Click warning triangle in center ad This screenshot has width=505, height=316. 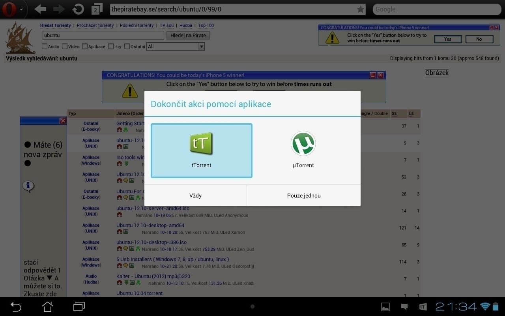pyautogui.click(x=130, y=90)
